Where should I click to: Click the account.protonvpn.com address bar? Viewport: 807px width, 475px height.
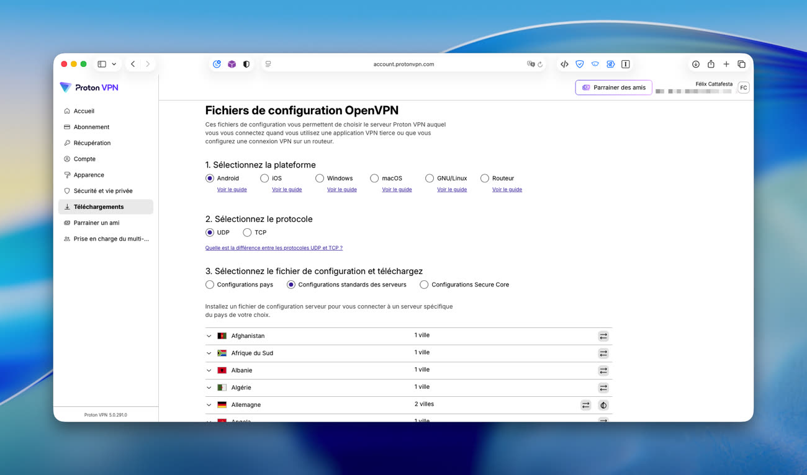(403, 64)
